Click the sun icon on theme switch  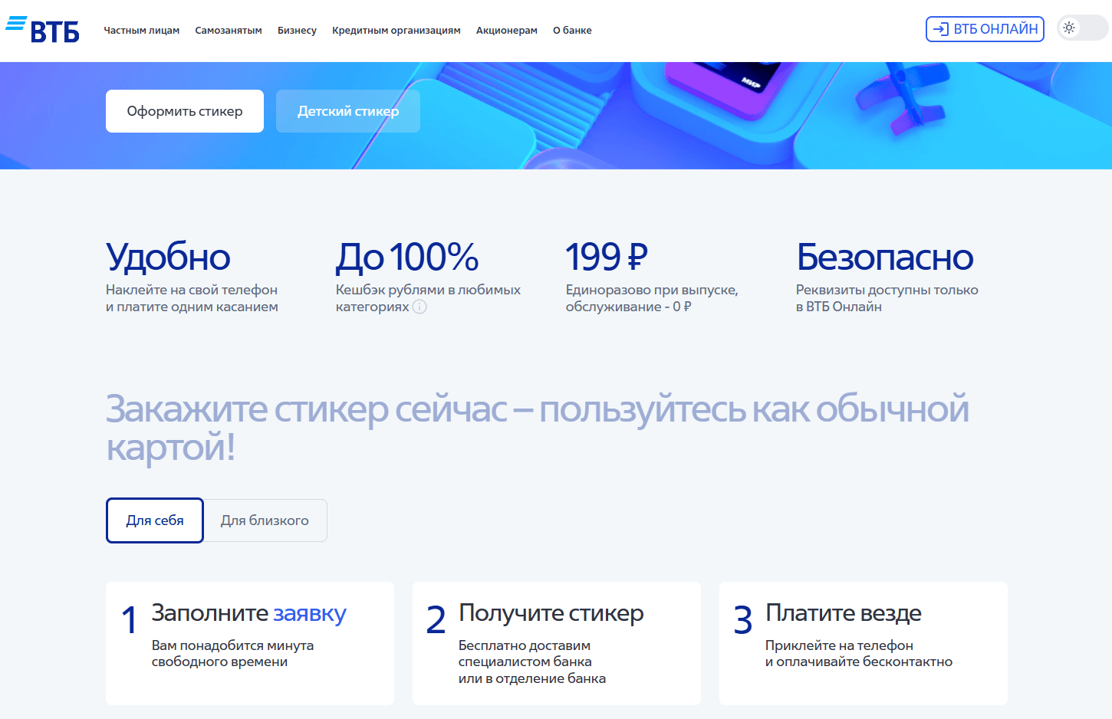pyautogui.click(x=1069, y=28)
